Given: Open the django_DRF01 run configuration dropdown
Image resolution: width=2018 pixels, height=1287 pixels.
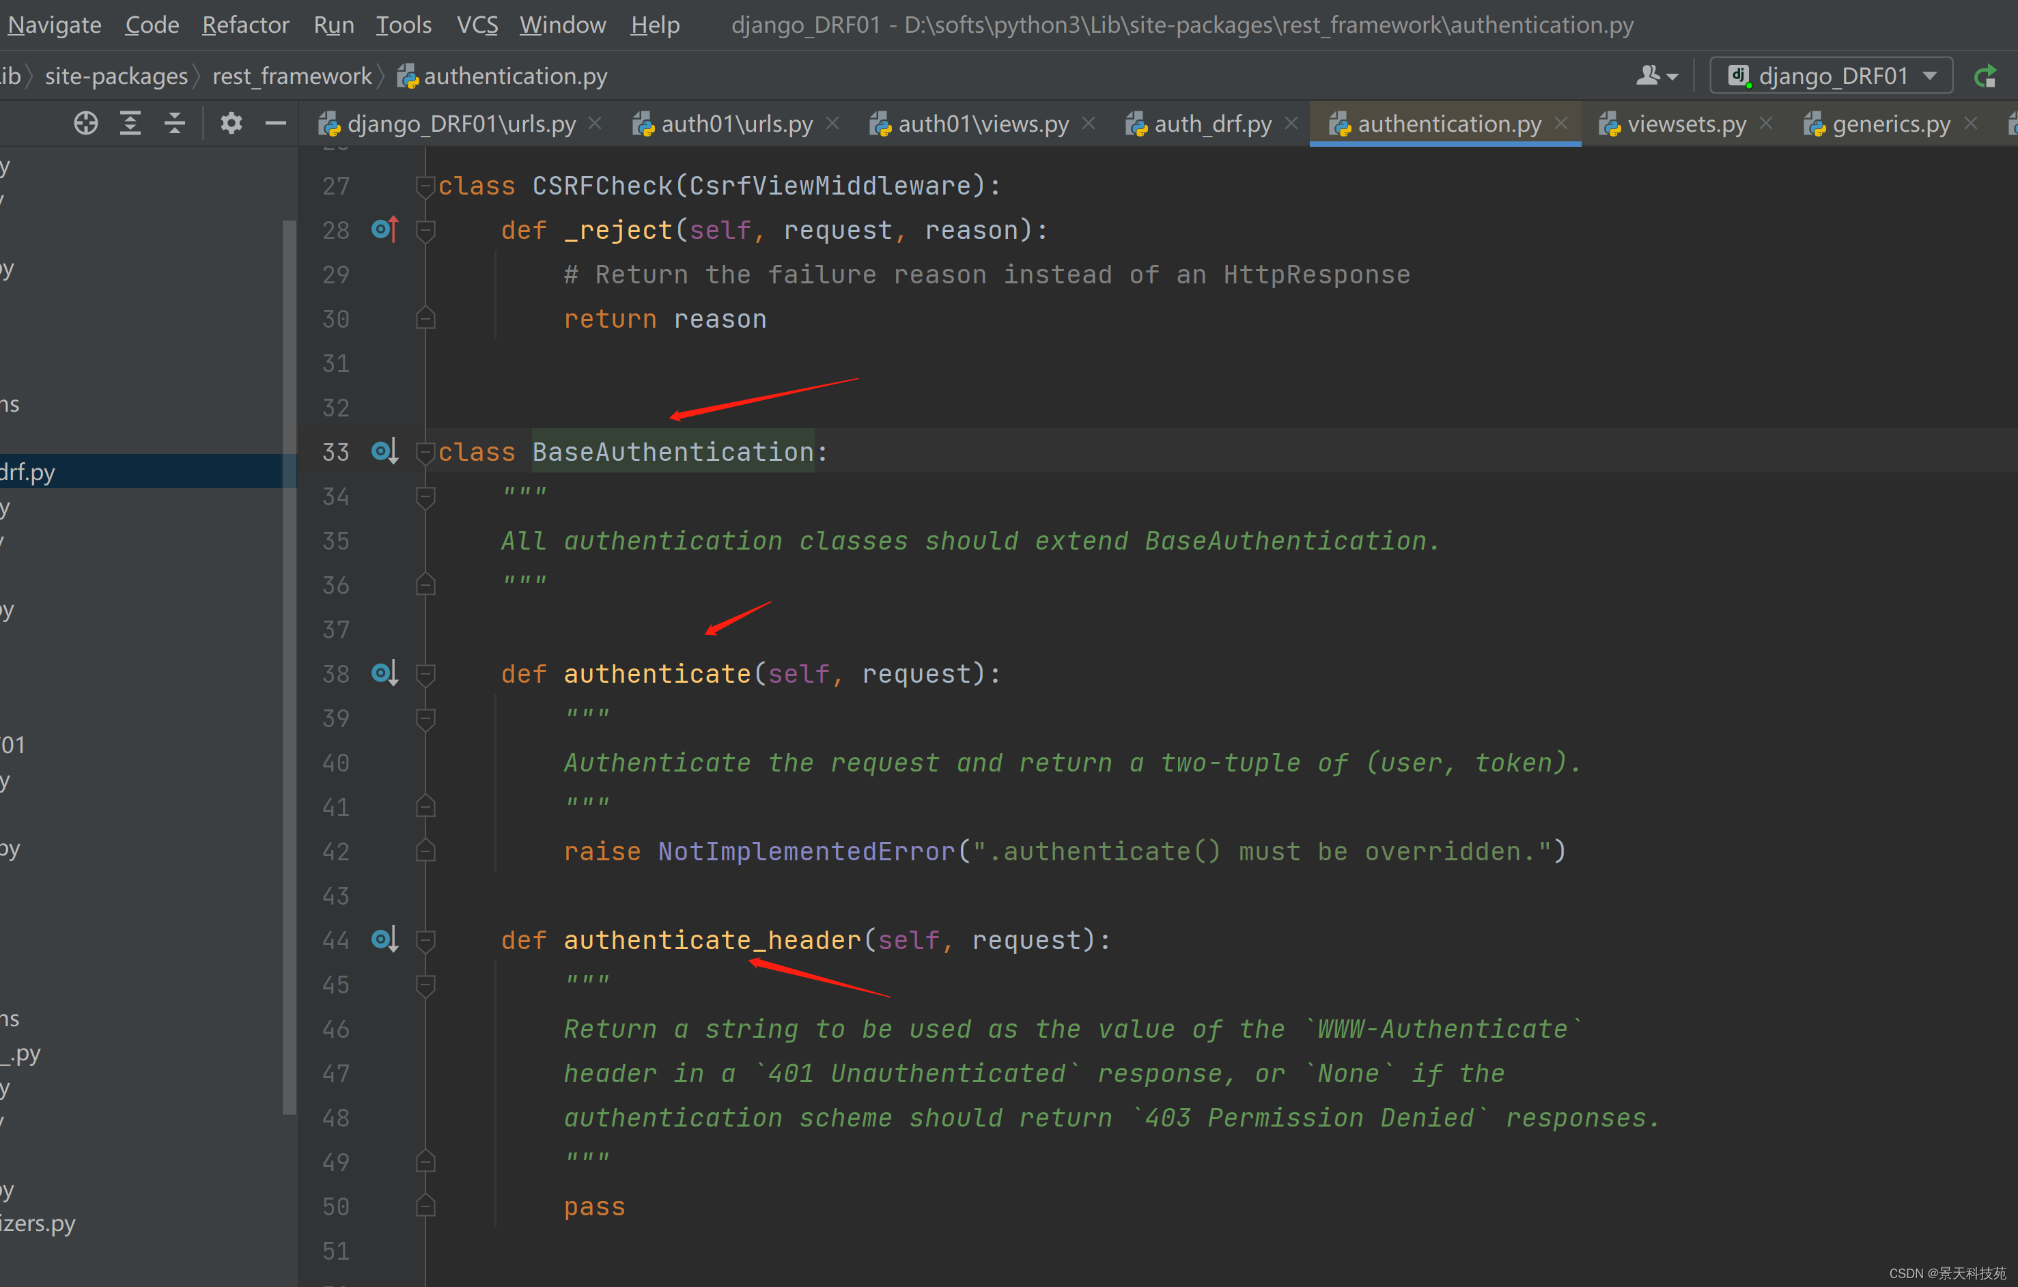Looking at the screenshot, I should click(1831, 76).
